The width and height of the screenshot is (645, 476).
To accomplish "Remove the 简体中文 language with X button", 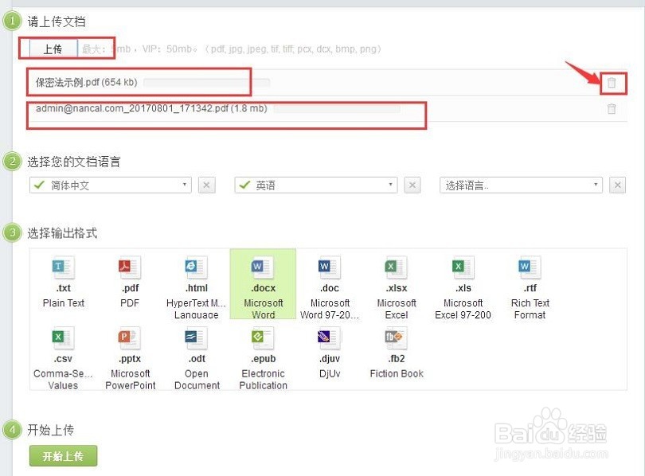I will (207, 185).
